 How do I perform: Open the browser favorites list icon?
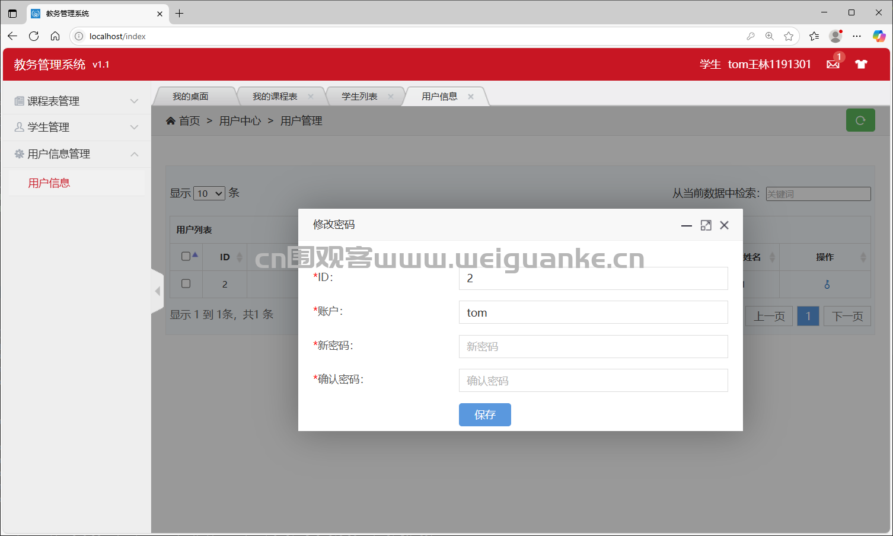pos(814,36)
